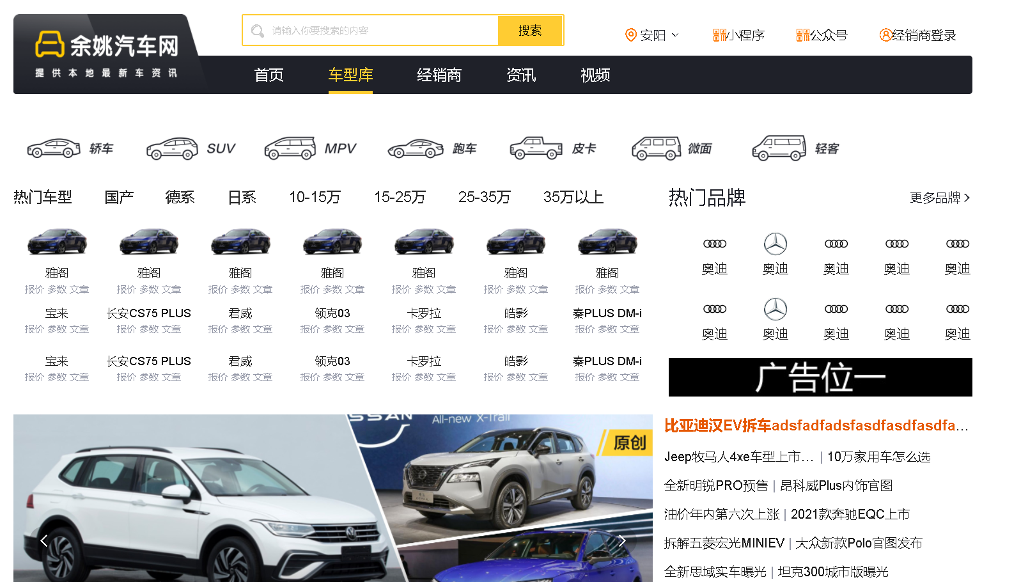Open the 视频 video menu item
Image resolution: width=1021 pixels, height=582 pixels.
point(595,75)
